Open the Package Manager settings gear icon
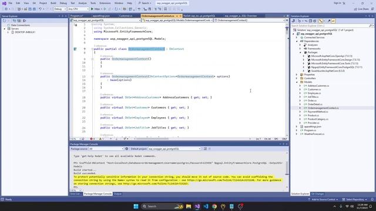This screenshot has height=211, width=376. 127,149
